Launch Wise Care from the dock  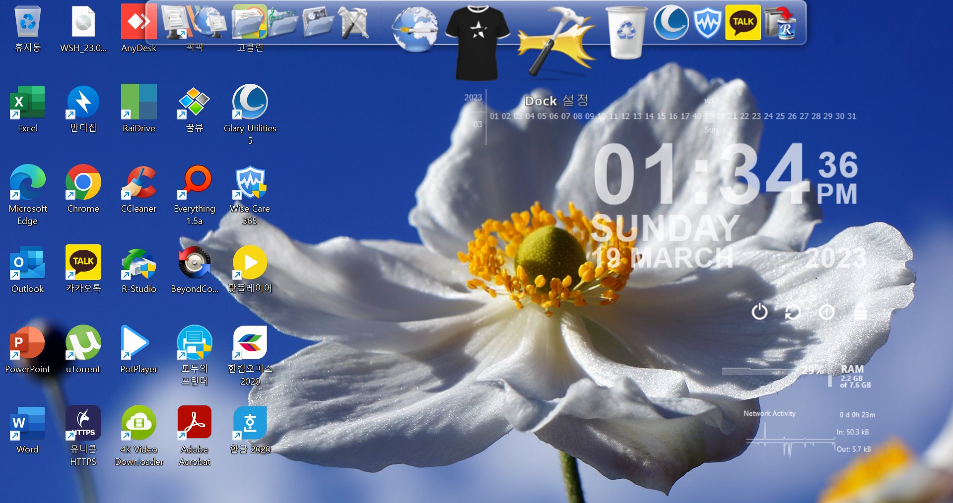707,22
